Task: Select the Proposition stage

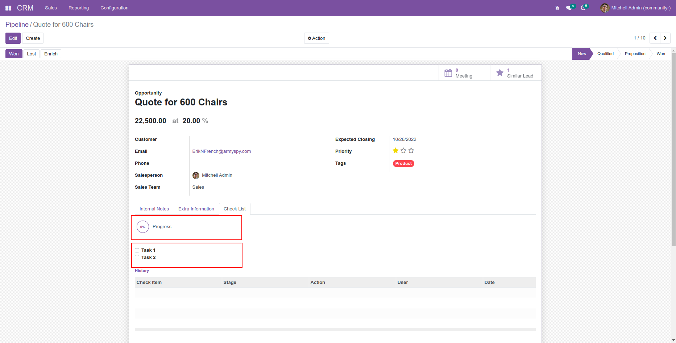Action: click(635, 54)
